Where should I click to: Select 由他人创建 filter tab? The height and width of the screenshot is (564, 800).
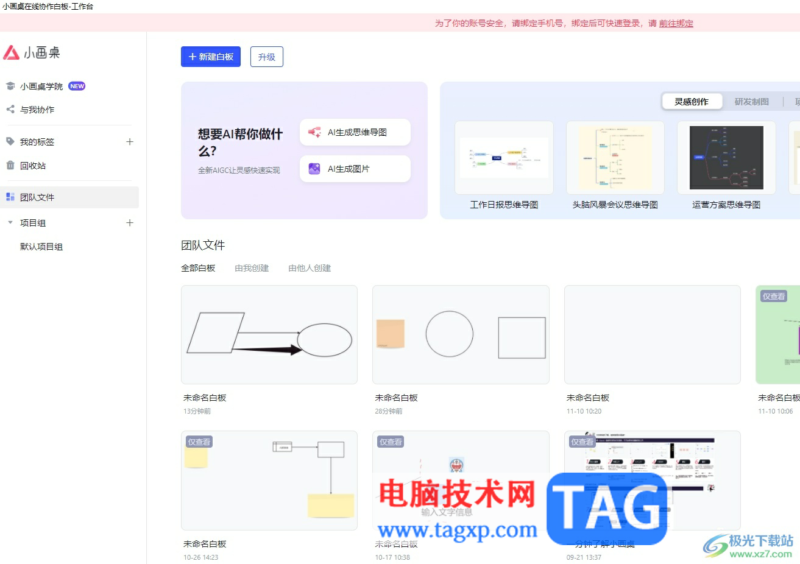[310, 268]
